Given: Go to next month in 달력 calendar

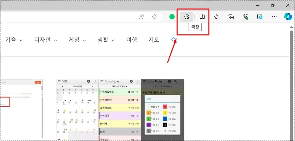Looking at the screenshot, I should tap(92, 86).
